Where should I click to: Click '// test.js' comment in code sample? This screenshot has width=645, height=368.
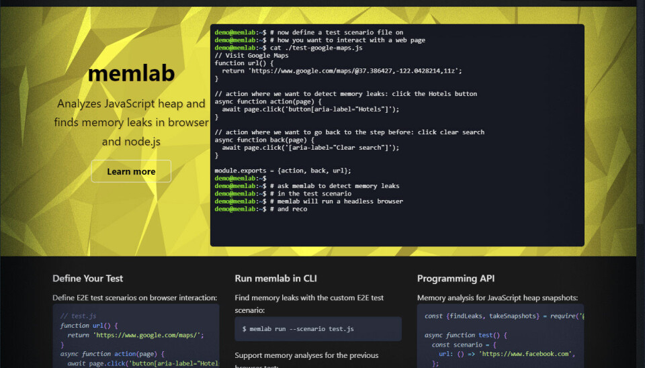(x=78, y=316)
